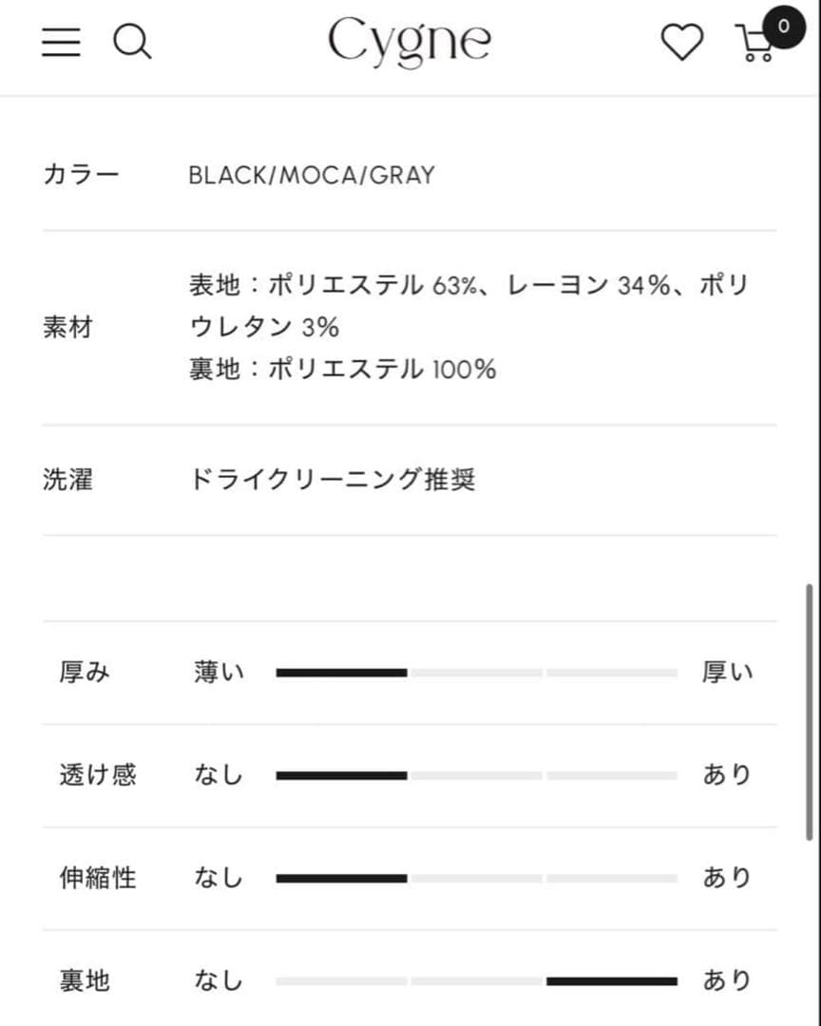The image size is (821, 1026).
Task: Click the 素材 material label
Action: pyautogui.click(x=67, y=327)
